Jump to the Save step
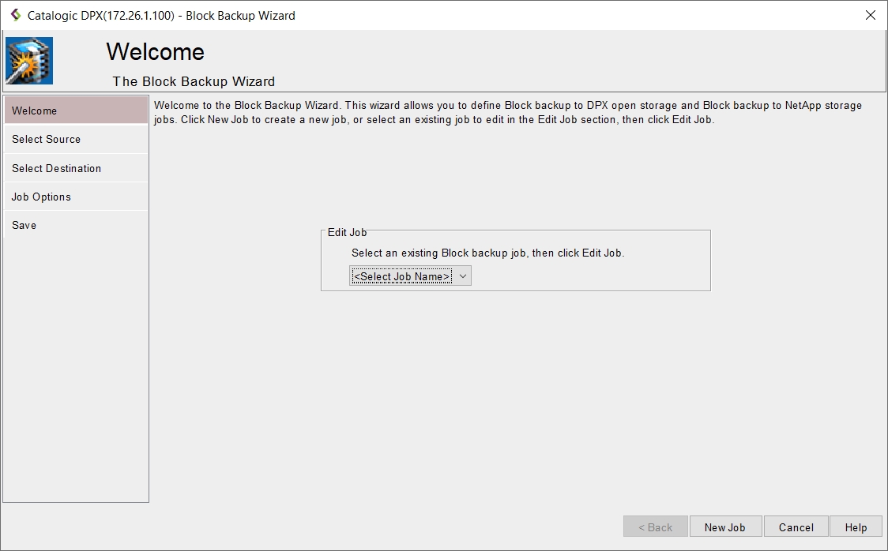 click(76, 225)
